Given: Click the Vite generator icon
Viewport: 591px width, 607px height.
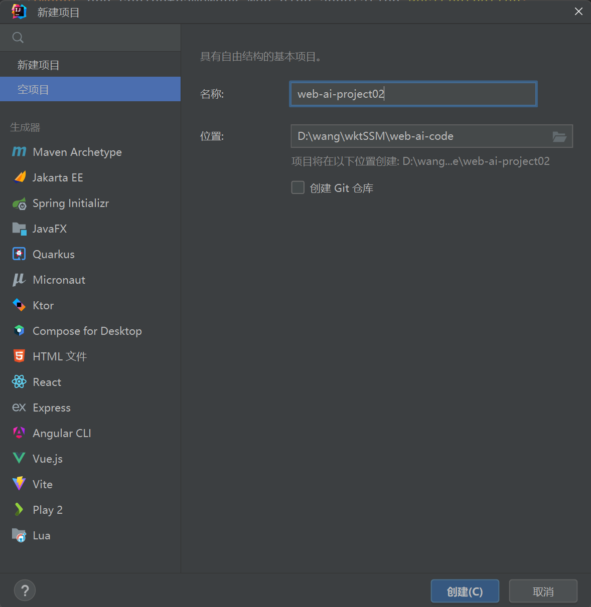Looking at the screenshot, I should (19, 484).
